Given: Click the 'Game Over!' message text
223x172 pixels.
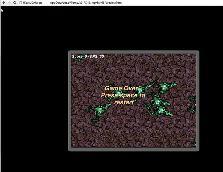Looking at the screenshot, I should point(122,88).
